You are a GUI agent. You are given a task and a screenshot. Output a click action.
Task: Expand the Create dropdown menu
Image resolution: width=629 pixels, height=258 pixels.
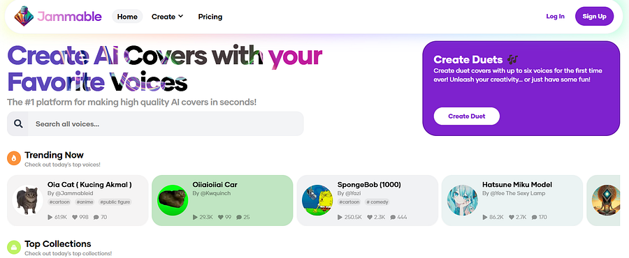[x=167, y=17]
